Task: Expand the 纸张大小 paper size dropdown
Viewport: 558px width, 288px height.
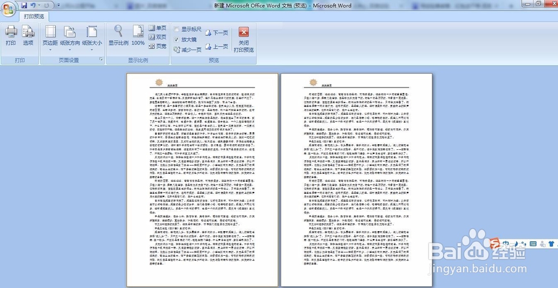Action: coord(92,38)
